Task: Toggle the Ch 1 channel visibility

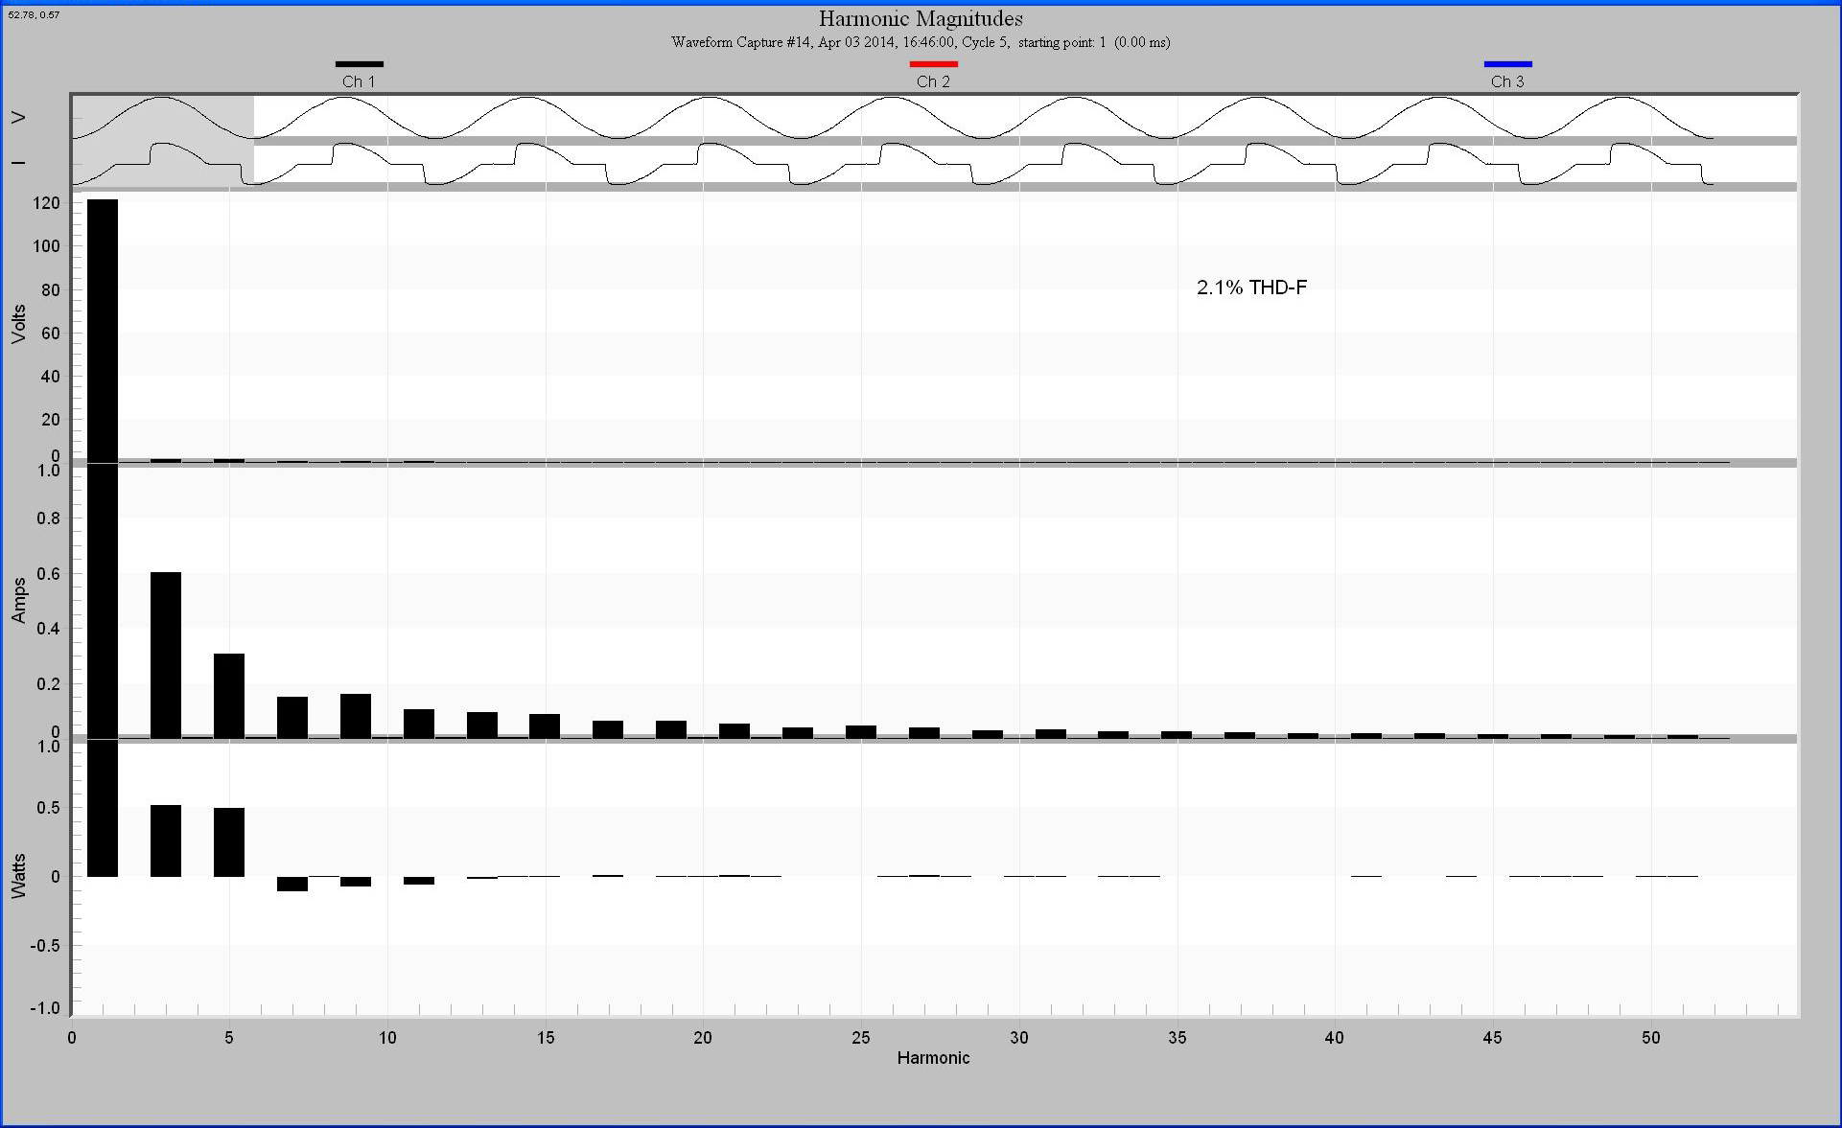Action: (360, 81)
